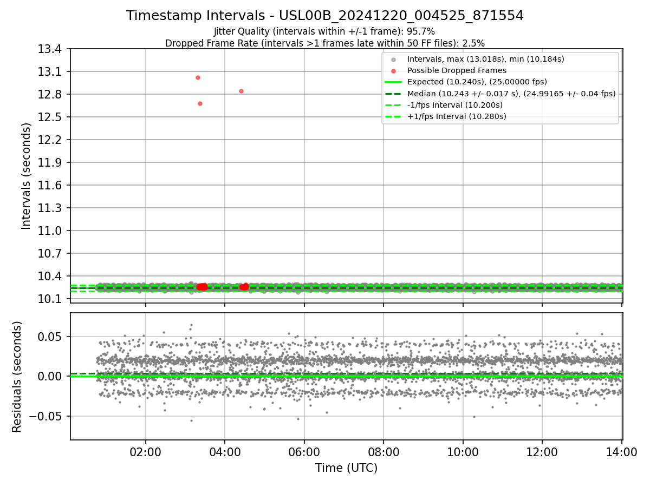This screenshot has width=650, height=487.
Task: Click the 'Dropped Frame Rate' 2.5% subtitle line
Action: [325, 43]
